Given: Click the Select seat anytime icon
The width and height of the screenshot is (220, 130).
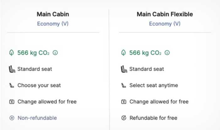Looking at the screenshot, I should (x=124, y=85).
